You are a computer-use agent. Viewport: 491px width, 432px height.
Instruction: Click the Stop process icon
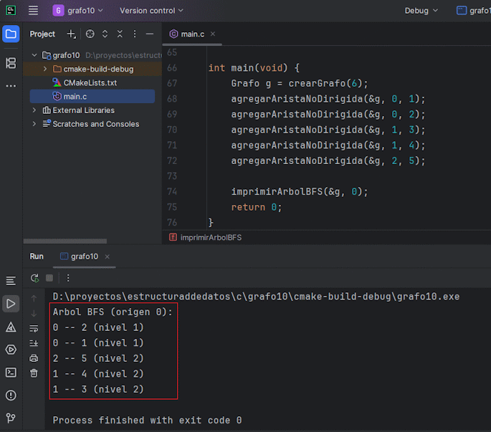point(49,278)
